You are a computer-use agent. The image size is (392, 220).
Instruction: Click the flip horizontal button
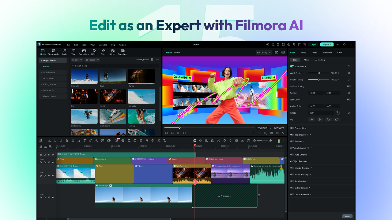coord(312,119)
